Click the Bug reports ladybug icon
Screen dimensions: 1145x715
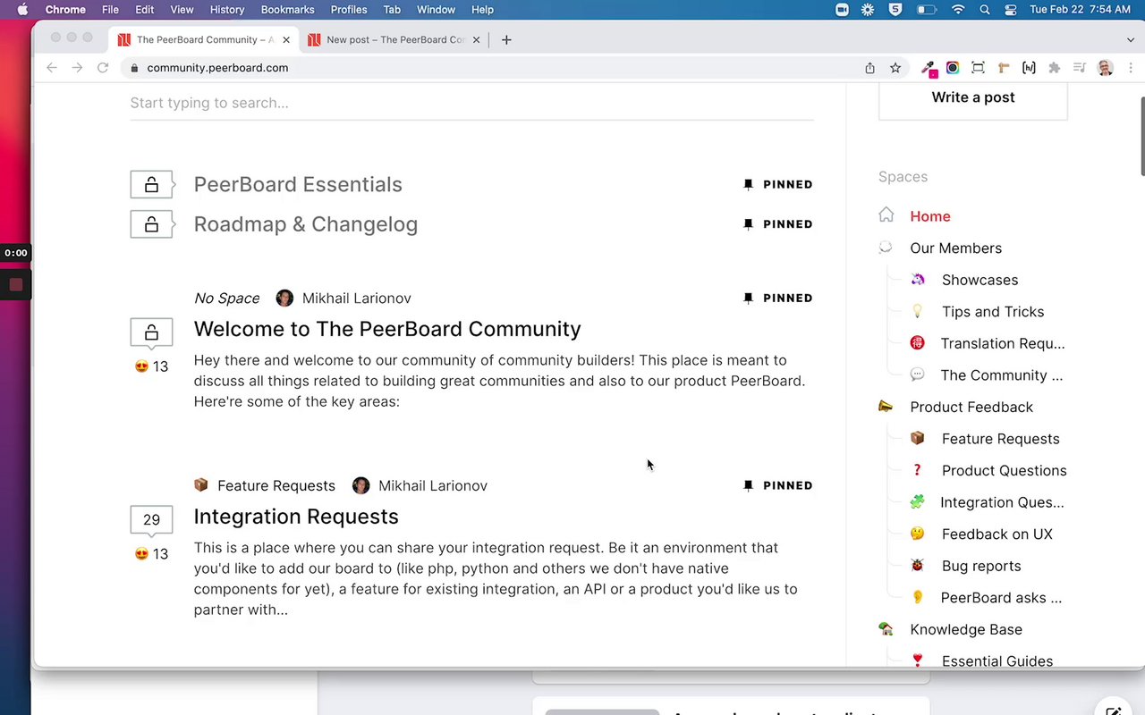pyautogui.click(x=917, y=566)
